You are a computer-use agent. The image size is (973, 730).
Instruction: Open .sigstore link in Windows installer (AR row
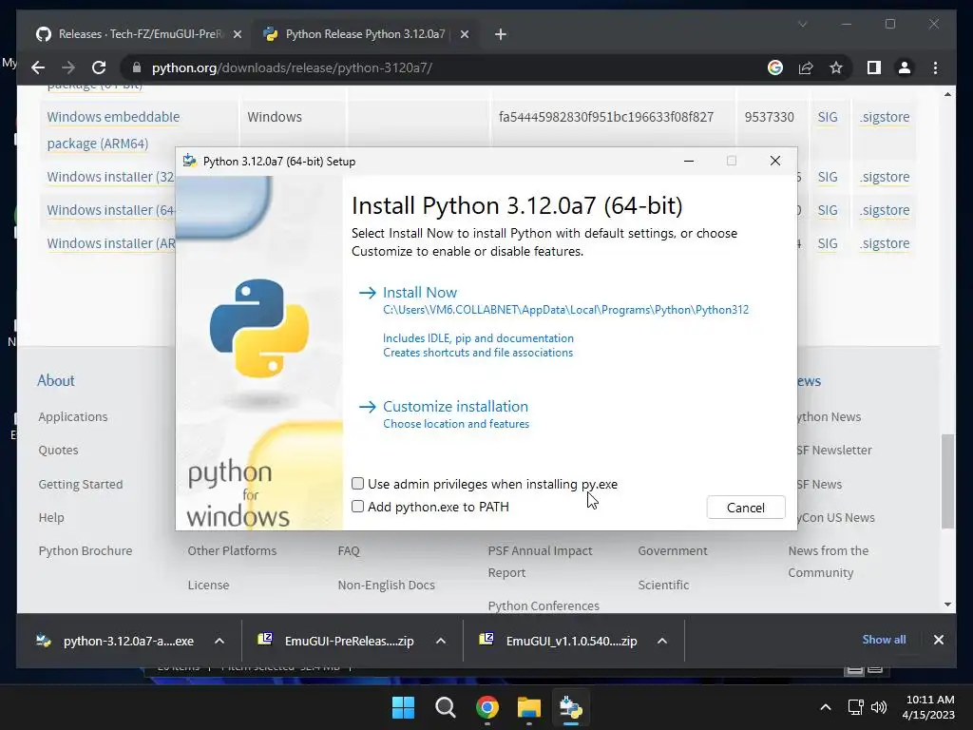[x=885, y=243]
